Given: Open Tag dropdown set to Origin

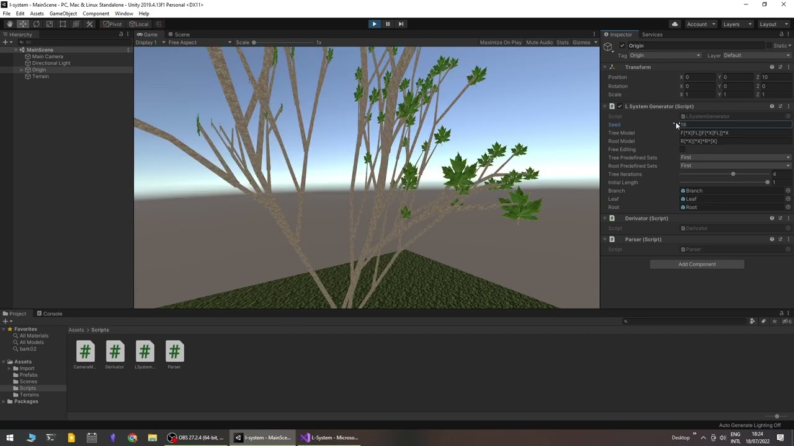Looking at the screenshot, I should click(665, 56).
